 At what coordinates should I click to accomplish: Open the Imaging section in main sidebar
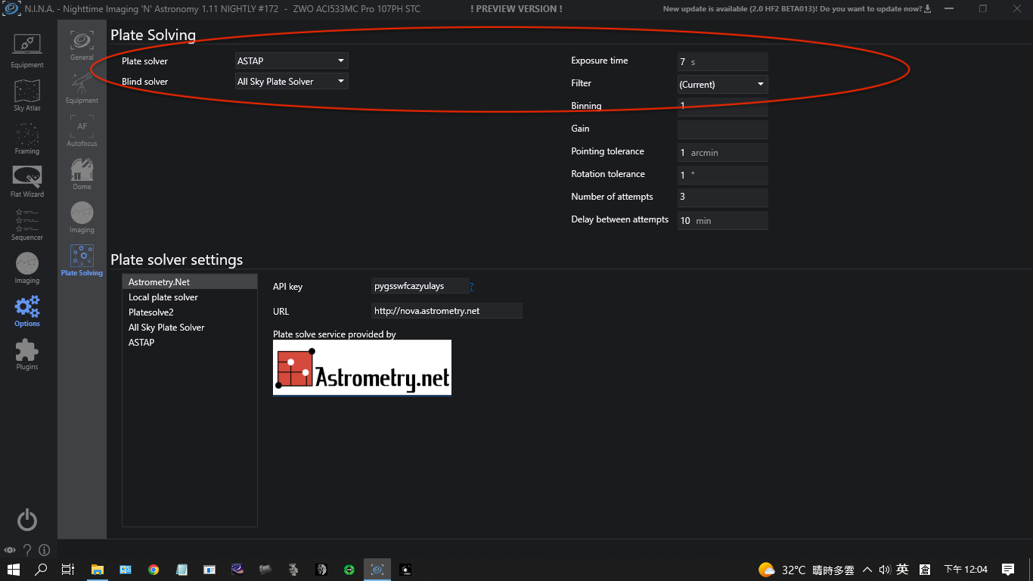pyautogui.click(x=27, y=267)
